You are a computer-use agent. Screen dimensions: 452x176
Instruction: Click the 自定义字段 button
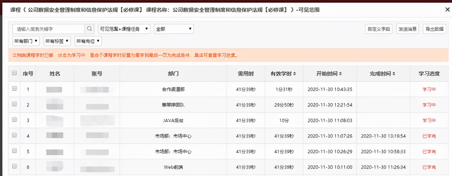[379, 29]
